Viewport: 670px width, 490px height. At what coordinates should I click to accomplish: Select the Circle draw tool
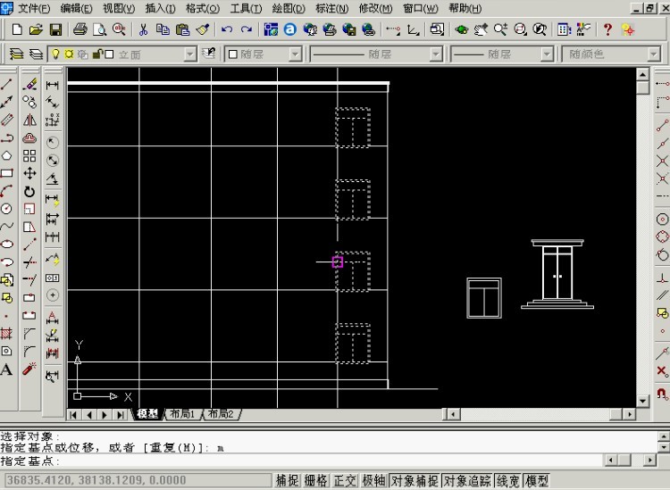coord(6,209)
